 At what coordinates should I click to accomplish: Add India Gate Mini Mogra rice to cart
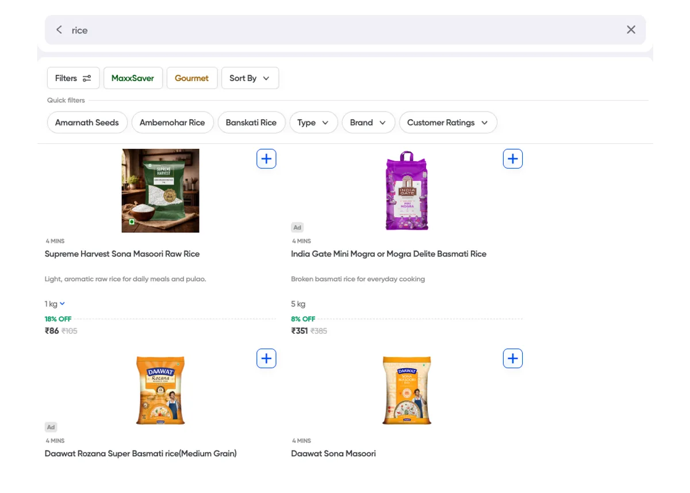click(x=513, y=159)
